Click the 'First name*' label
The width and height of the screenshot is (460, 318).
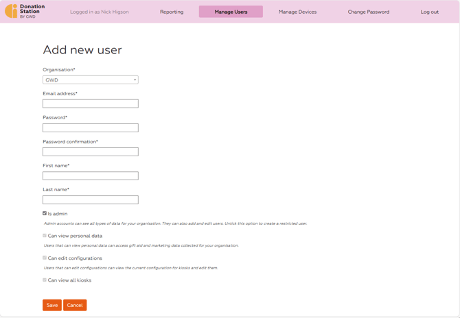pyautogui.click(x=56, y=166)
